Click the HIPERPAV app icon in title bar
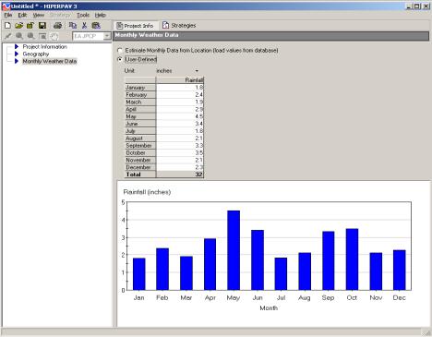The width and height of the screenshot is (432, 337). click(6, 6)
